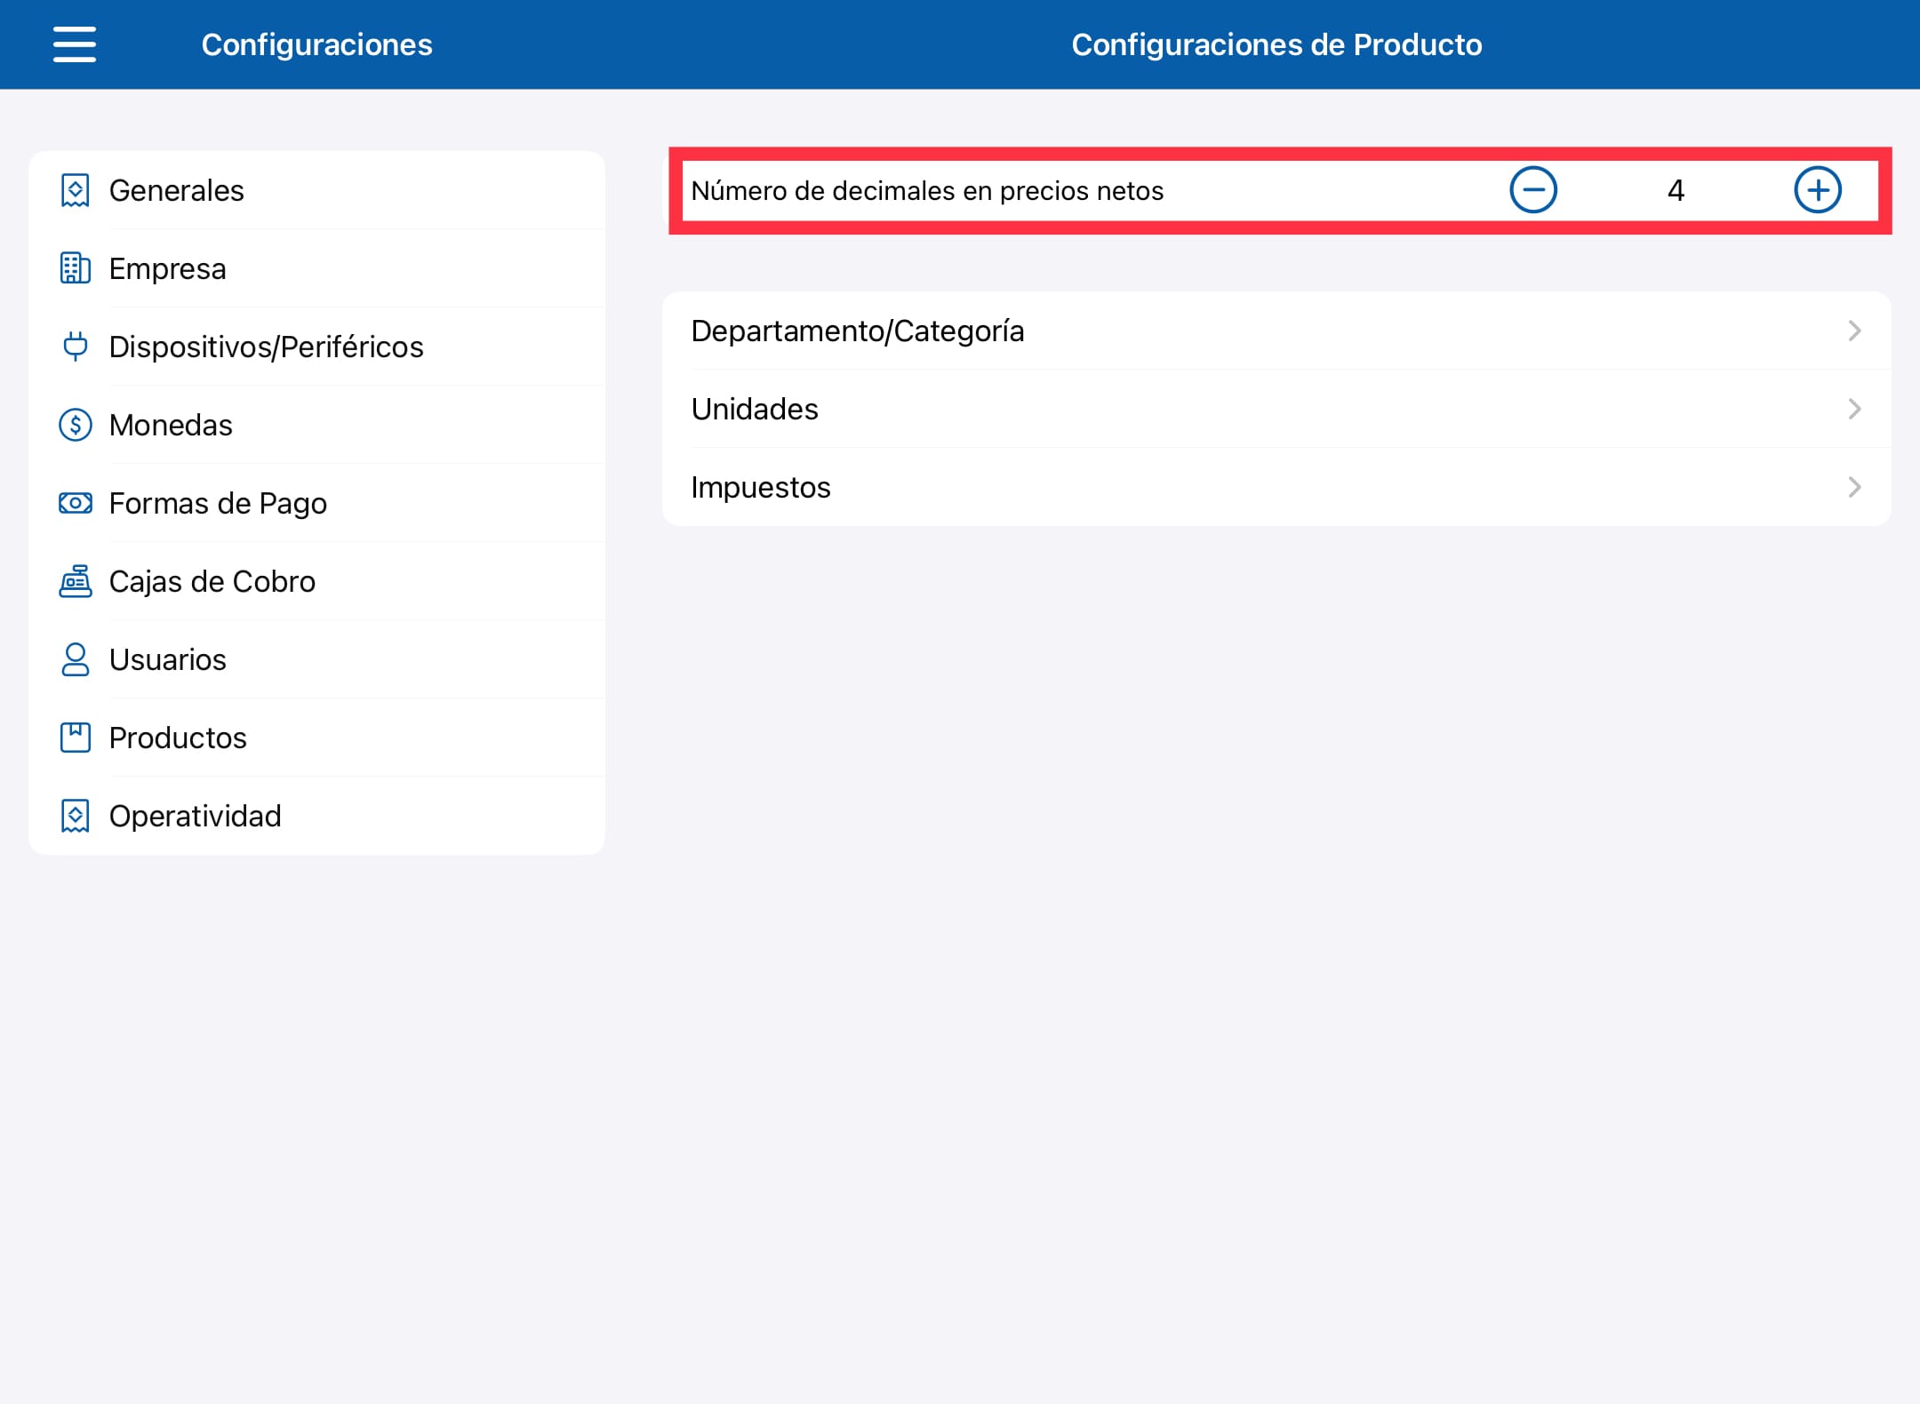Click the Dispositivos/Periféricos plug icon
Image resolution: width=1920 pixels, height=1404 pixels.
click(x=76, y=347)
